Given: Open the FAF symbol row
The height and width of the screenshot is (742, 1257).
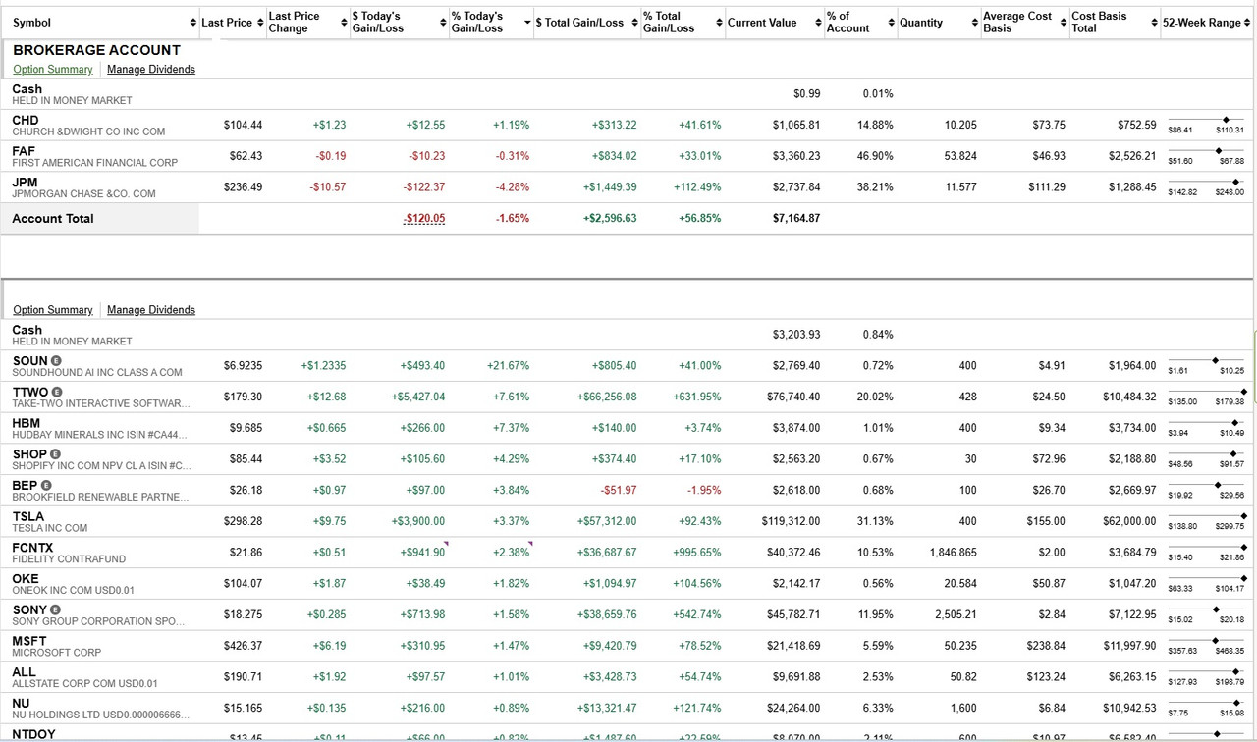Looking at the screenshot, I should tap(24, 151).
